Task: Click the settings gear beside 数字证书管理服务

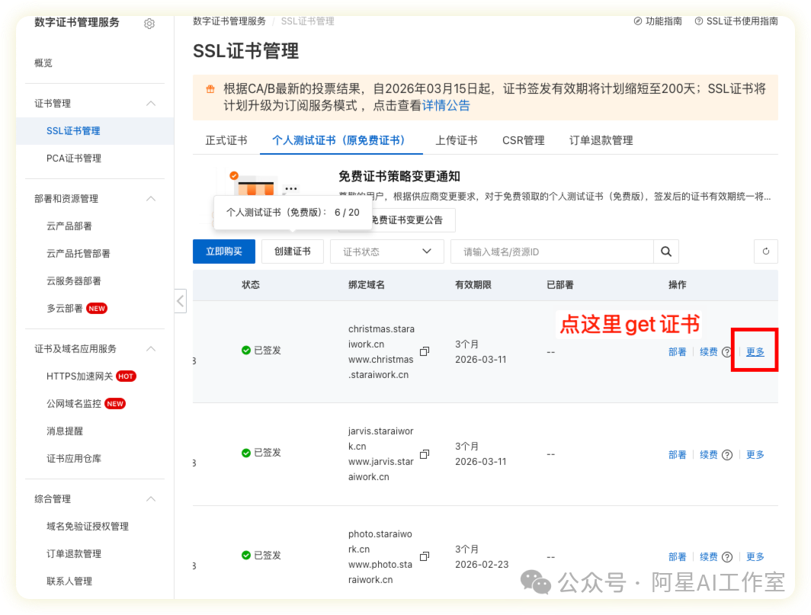Action: tap(149, 24)
